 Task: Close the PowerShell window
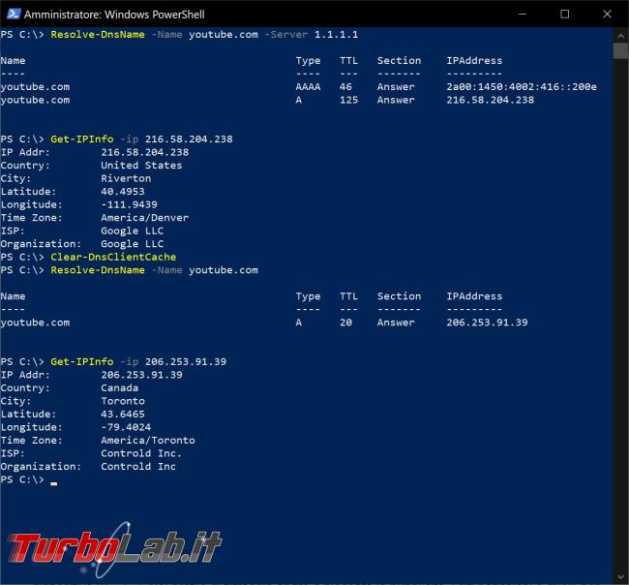[607, 15]
